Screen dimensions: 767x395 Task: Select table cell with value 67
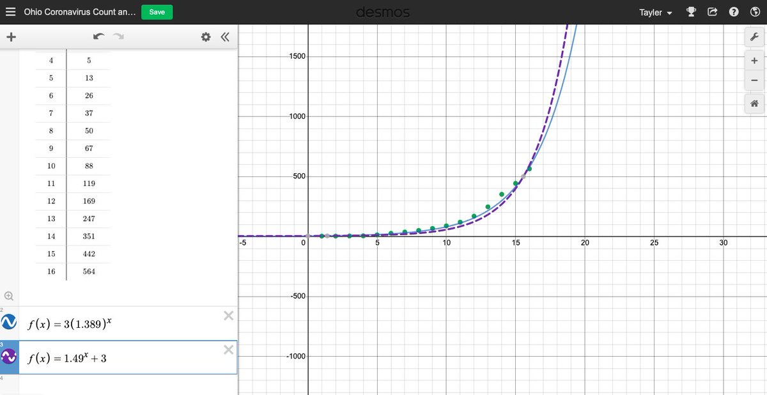point(89,148)
